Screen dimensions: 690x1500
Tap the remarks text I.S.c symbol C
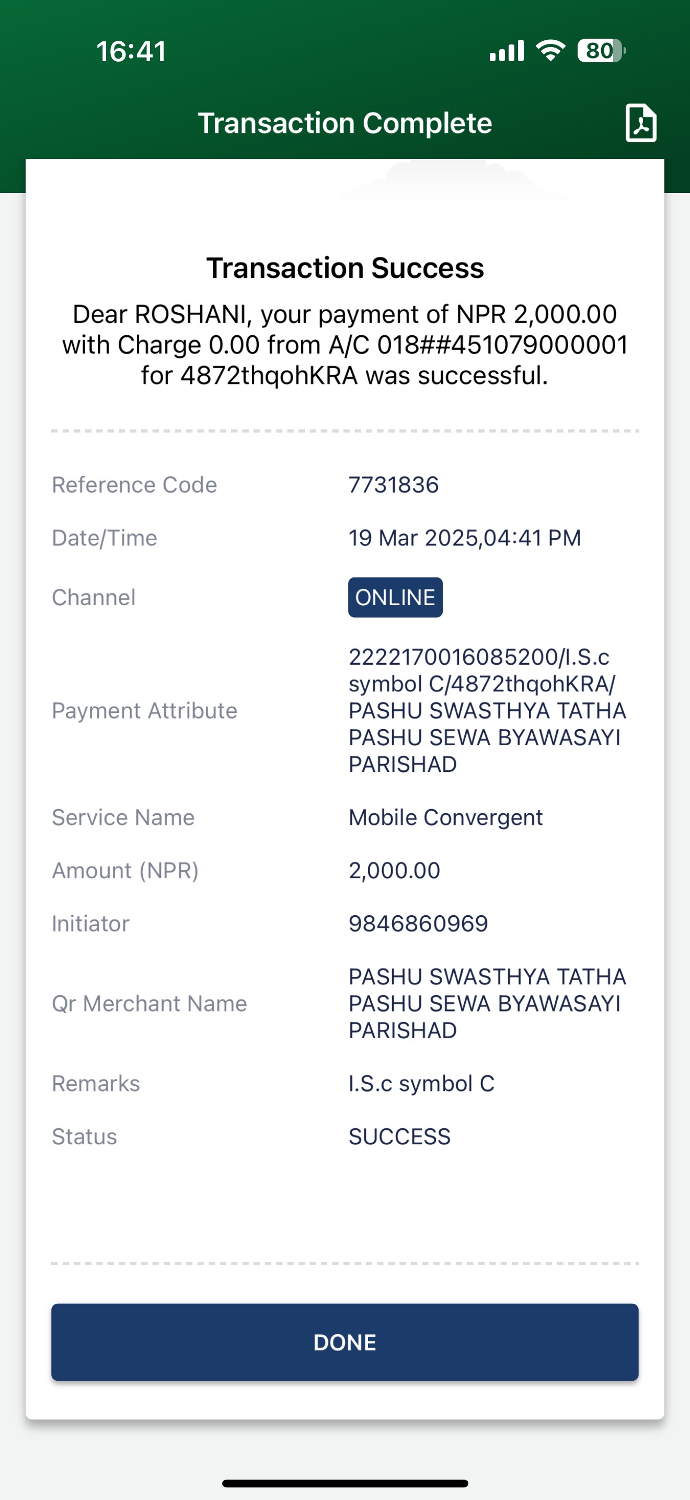tap(422, 1084)
